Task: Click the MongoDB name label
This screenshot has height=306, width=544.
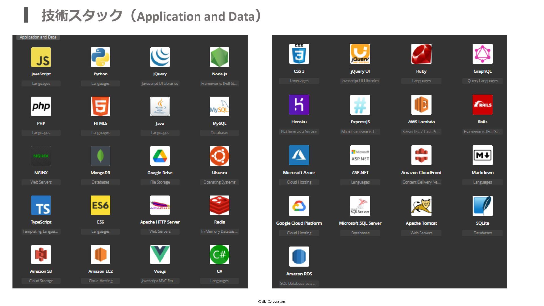Action: 100,173
